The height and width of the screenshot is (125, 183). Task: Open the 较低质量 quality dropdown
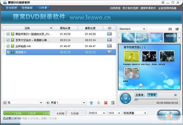pyautogui.click(x=135, y=113)
